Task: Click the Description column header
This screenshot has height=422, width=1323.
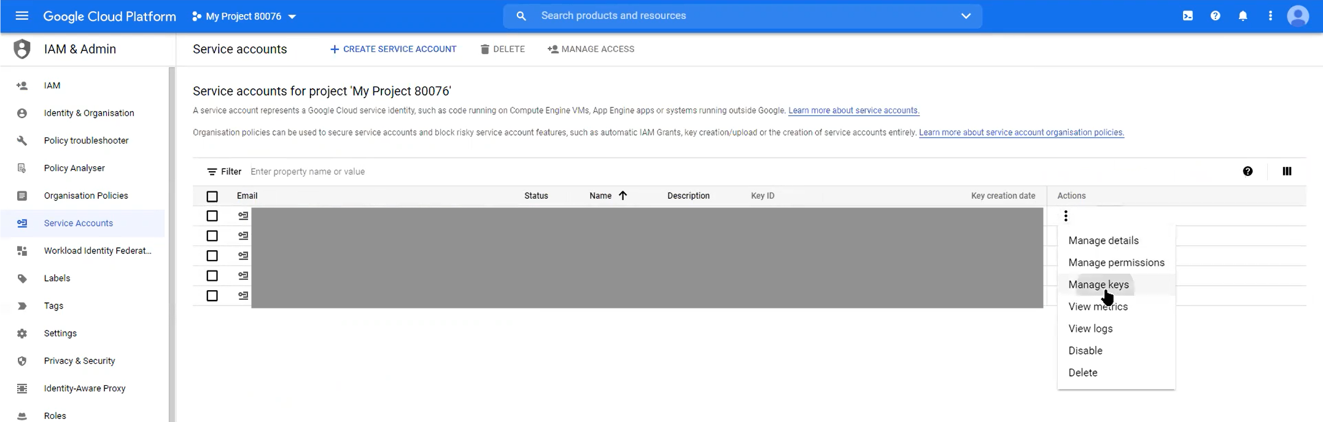Action: tap(688, 196)
